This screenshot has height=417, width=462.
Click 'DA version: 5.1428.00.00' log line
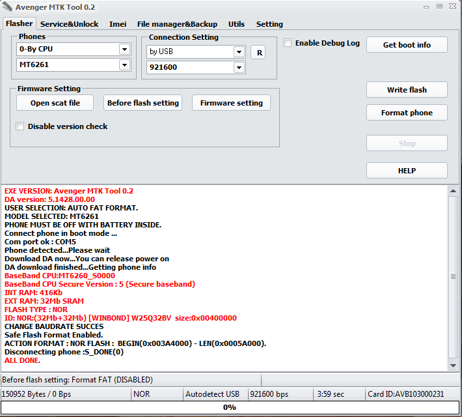pyautogui.click(x=50, y=199)
